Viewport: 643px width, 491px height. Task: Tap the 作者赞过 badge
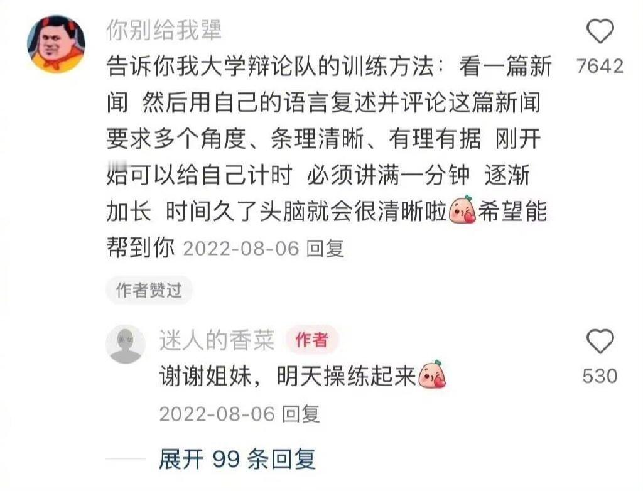pyautogui.click(x=149, y=290)
